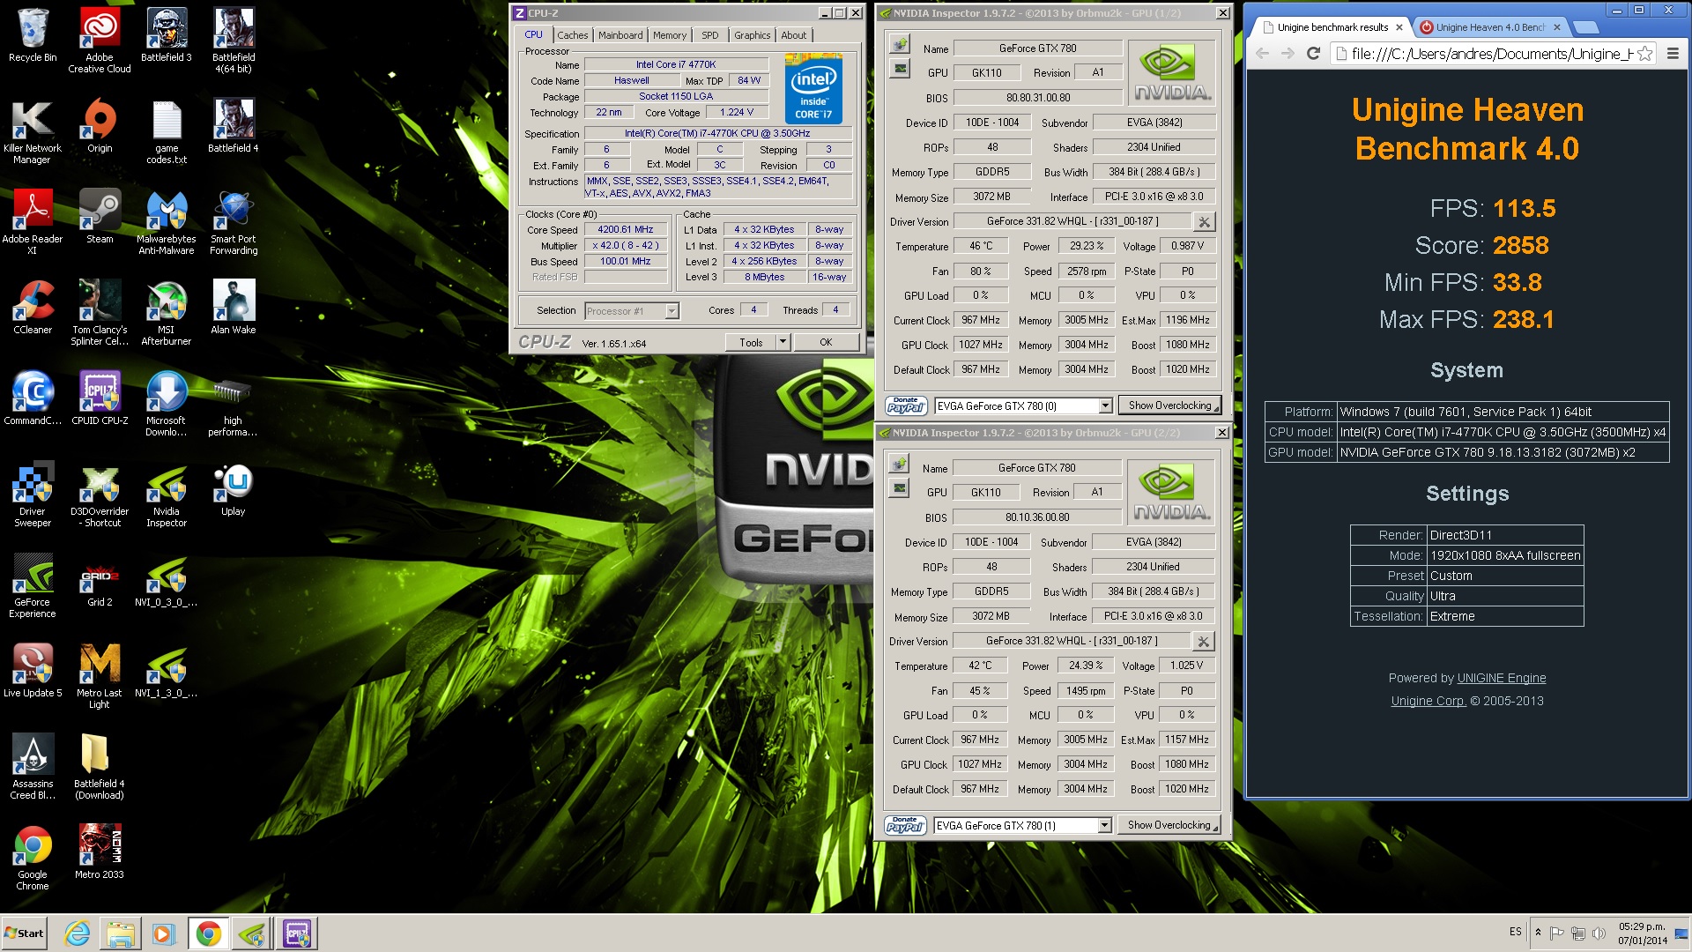Image resolution: width=1692 pixels, height=952 pixels.
Task: Open the game codes.txt file icon
Action: [x=167, y=131]
